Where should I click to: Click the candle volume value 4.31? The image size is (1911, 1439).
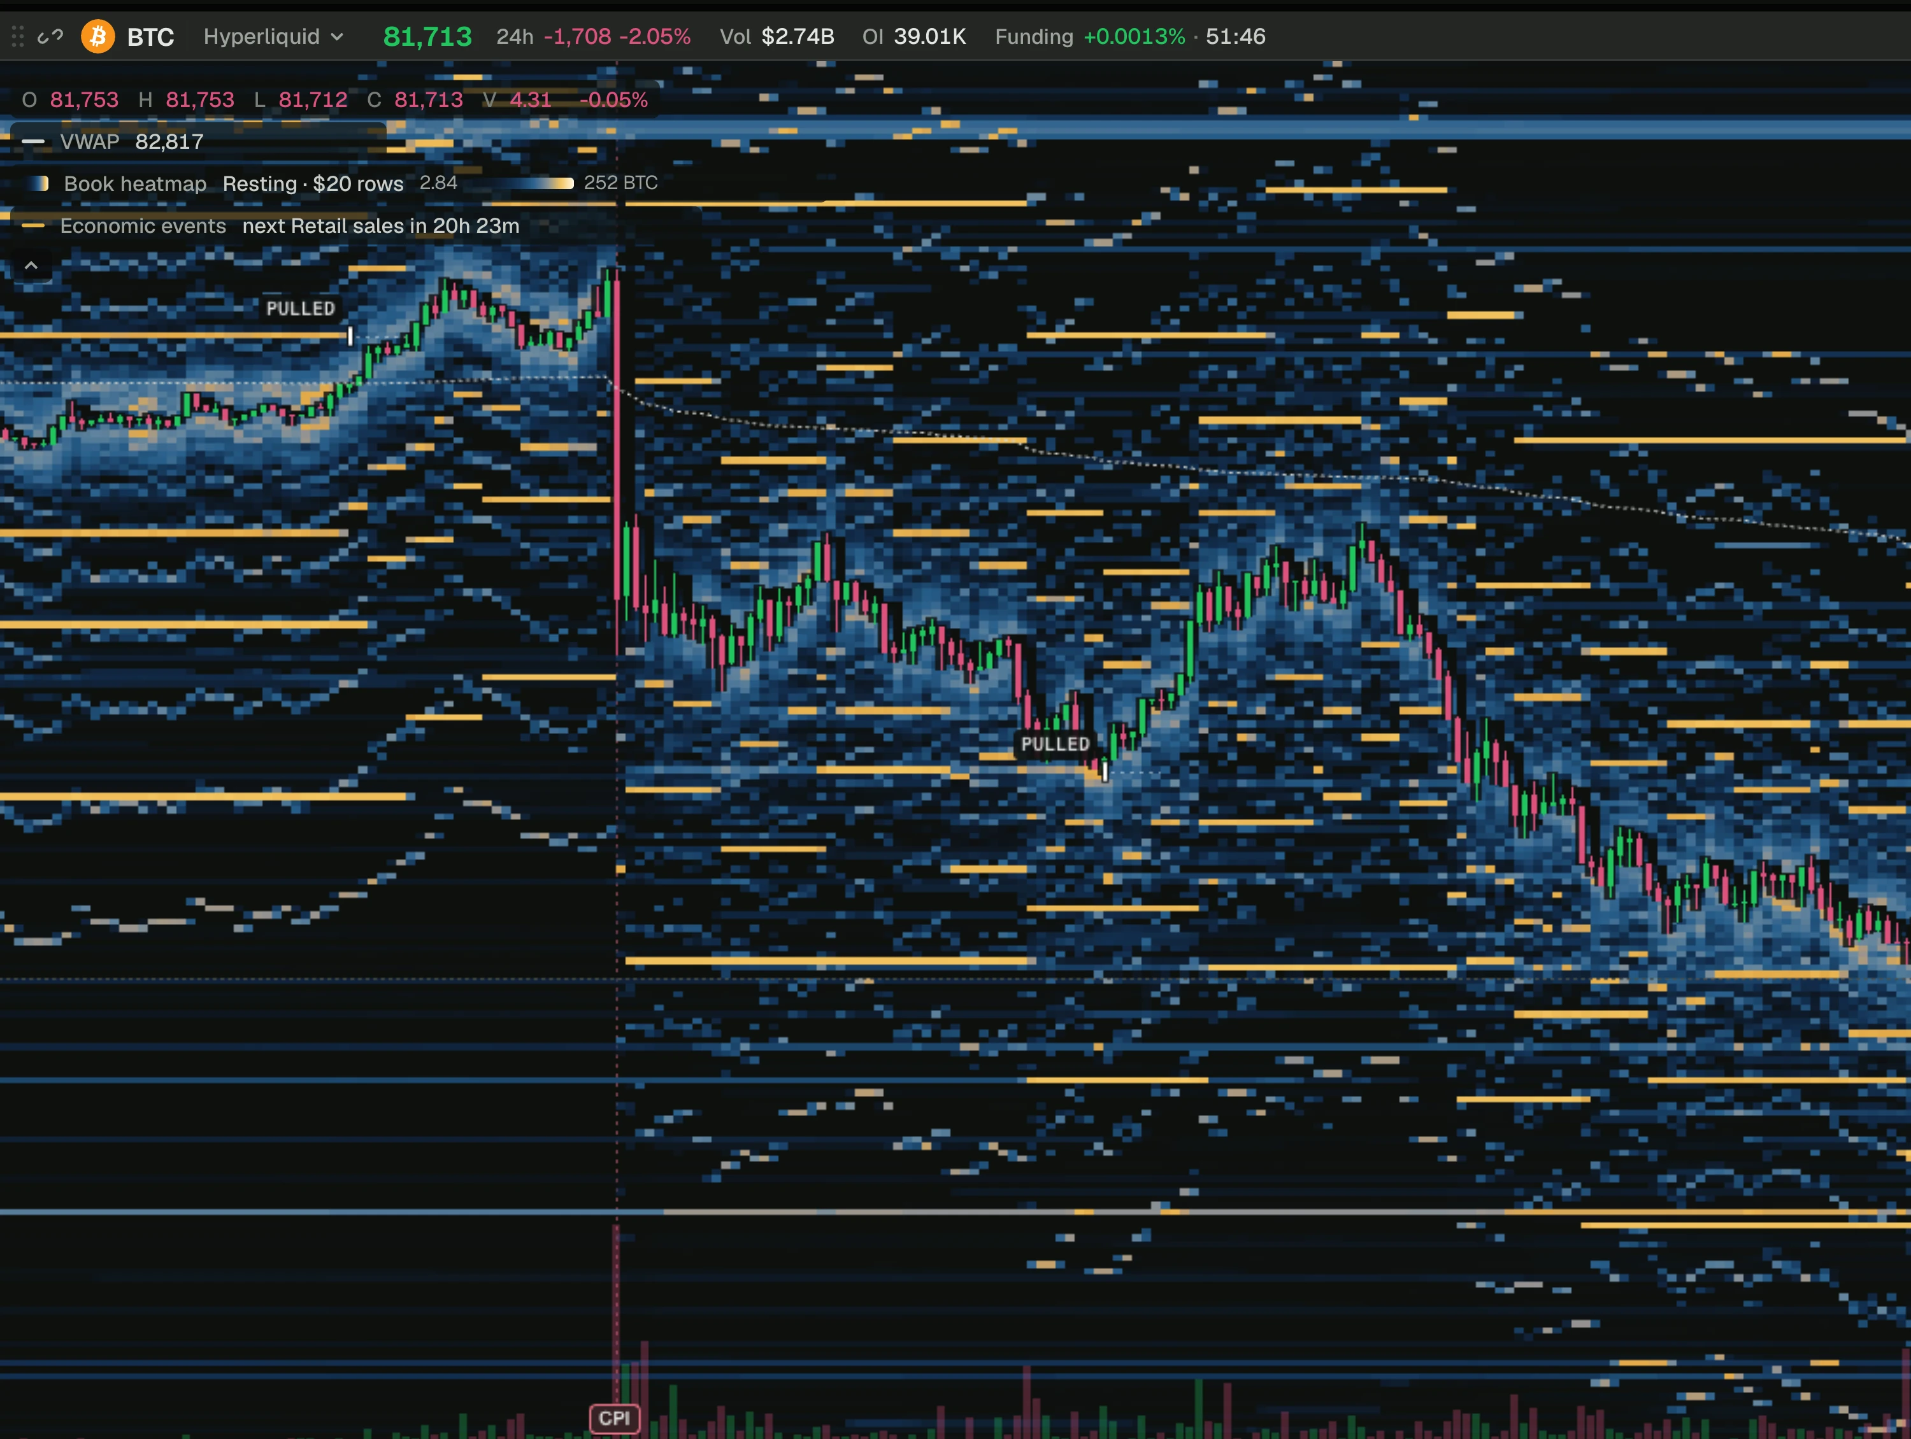531,99
